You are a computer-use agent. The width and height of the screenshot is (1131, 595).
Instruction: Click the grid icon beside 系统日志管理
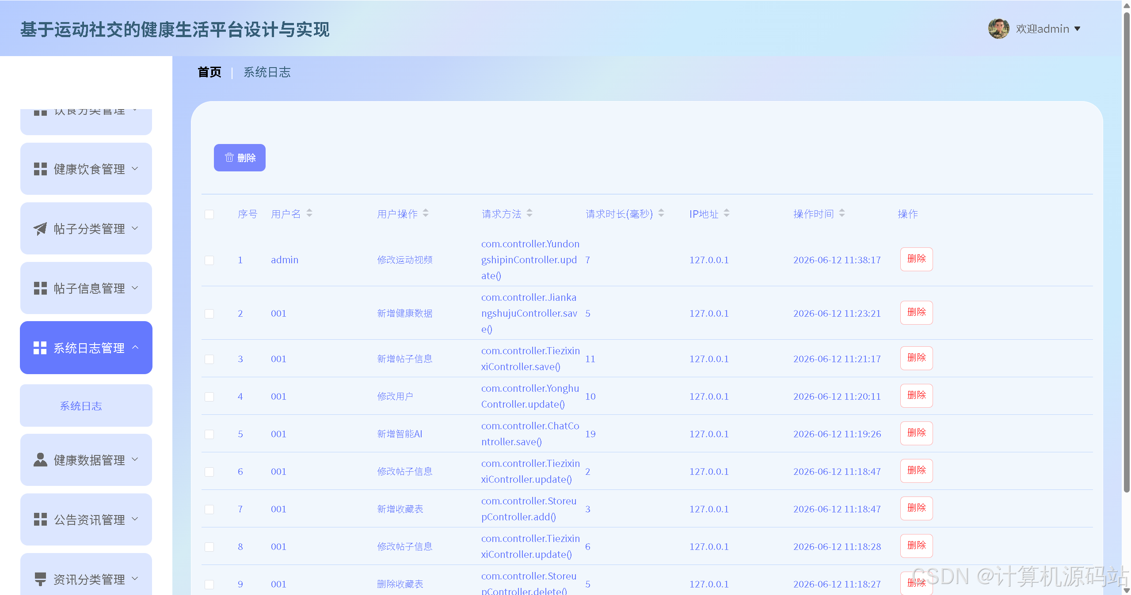(40, 348)
